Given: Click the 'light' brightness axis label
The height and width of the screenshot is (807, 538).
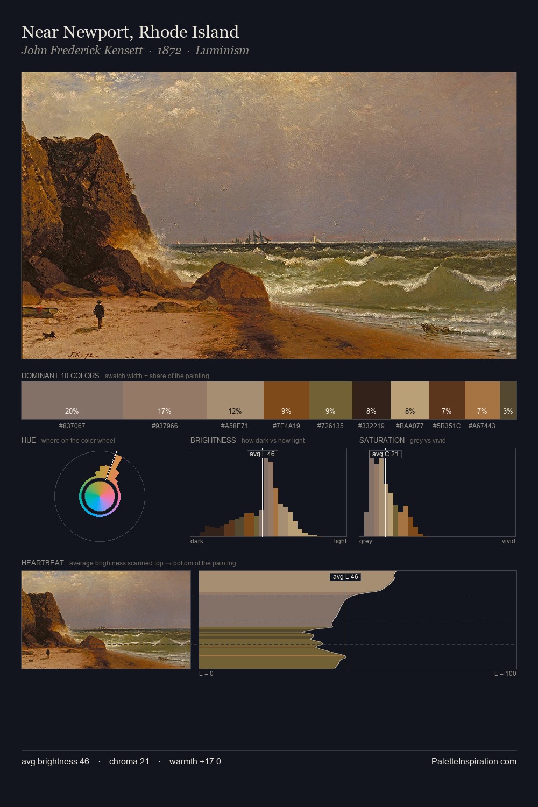Looking at the screenshot, I should click(340, 541).
